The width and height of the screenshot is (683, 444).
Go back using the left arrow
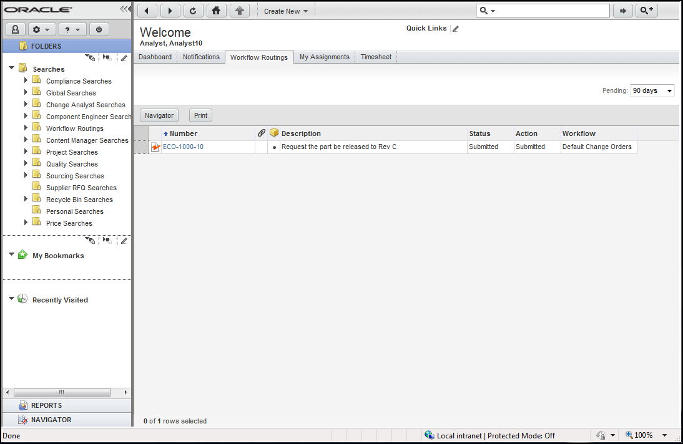point(147,11)
